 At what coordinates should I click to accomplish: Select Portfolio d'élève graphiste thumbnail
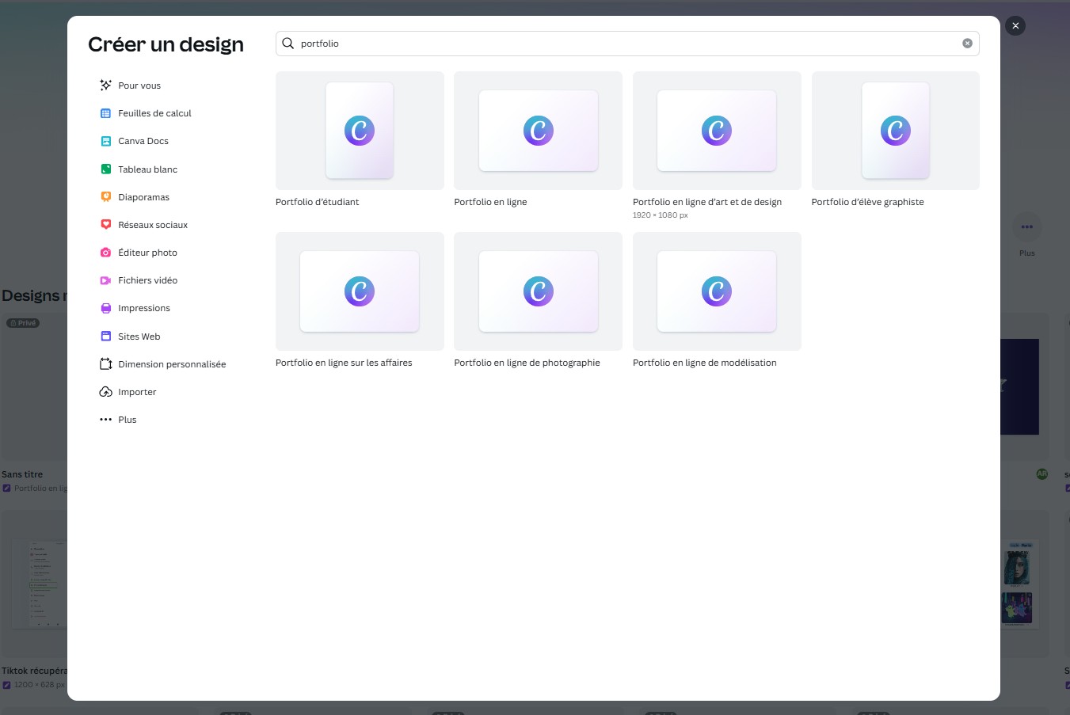pyautogui.click(x=896, y=131)
